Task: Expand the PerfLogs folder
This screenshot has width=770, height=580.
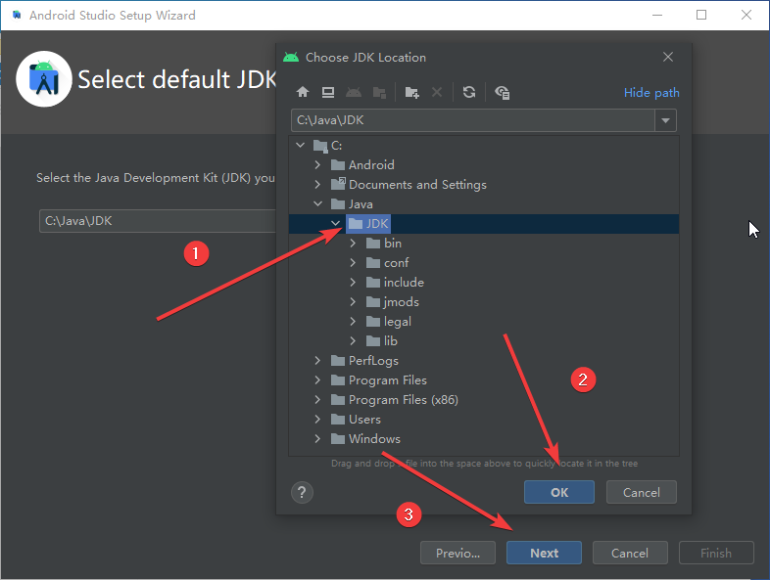Action: (x=317, y=361)
